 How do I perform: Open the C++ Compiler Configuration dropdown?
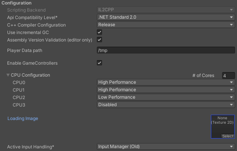(166, 25)
